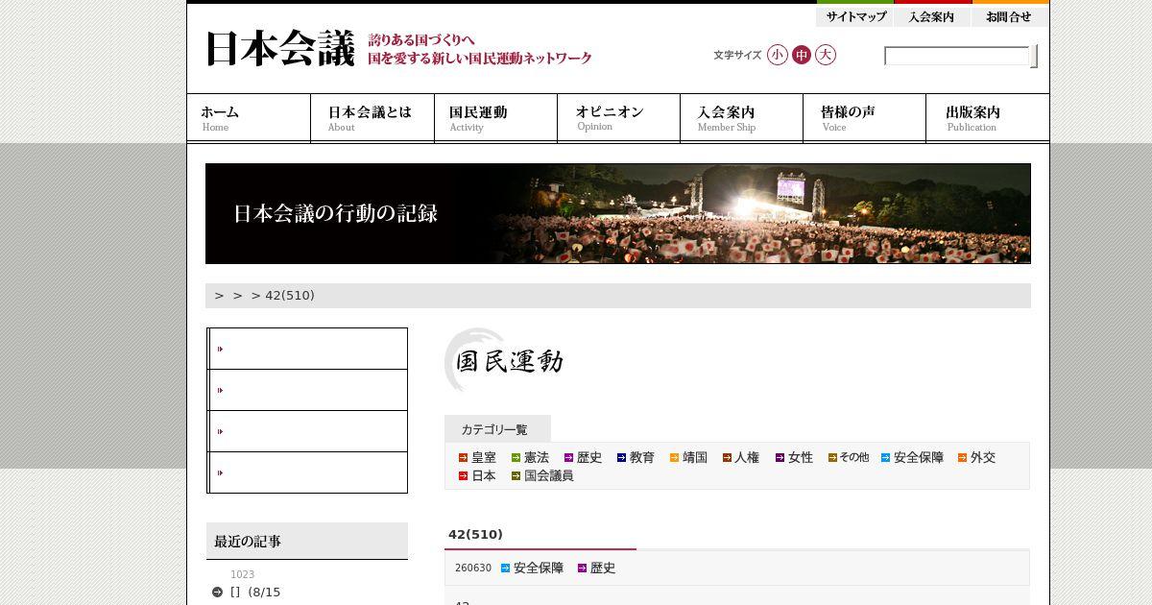Open 日本会議とは About menu
The image size is (1152, 605).
[x=372, y=118]
